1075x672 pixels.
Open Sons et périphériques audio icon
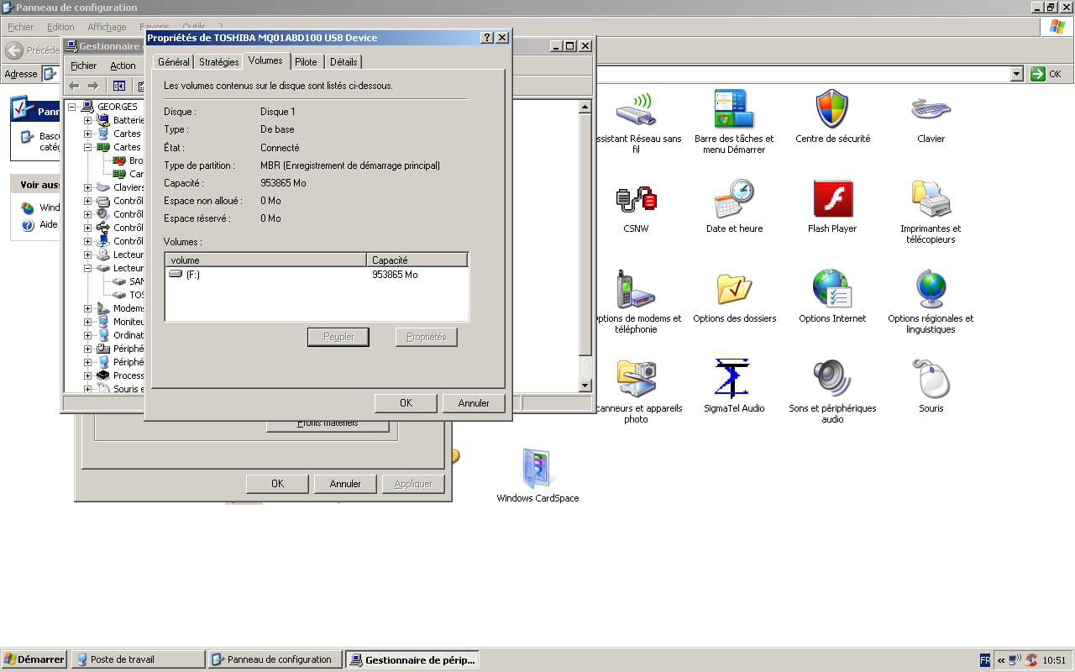coord(832,379)
